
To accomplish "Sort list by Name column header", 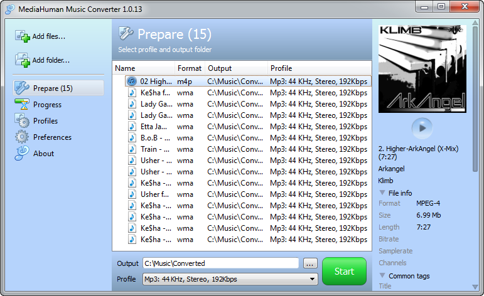I will (144, 68).
